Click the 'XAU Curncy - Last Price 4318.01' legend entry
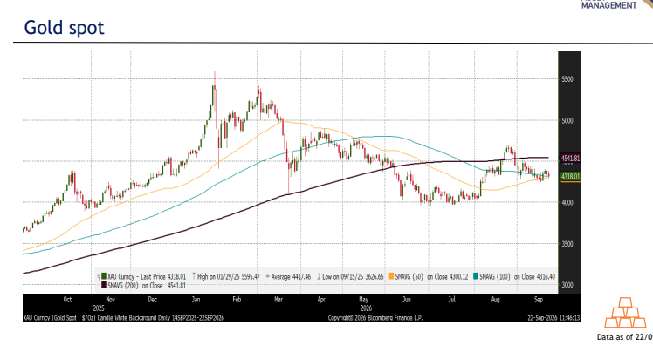Viewport: 653px width, 345px height. [147, 276]
